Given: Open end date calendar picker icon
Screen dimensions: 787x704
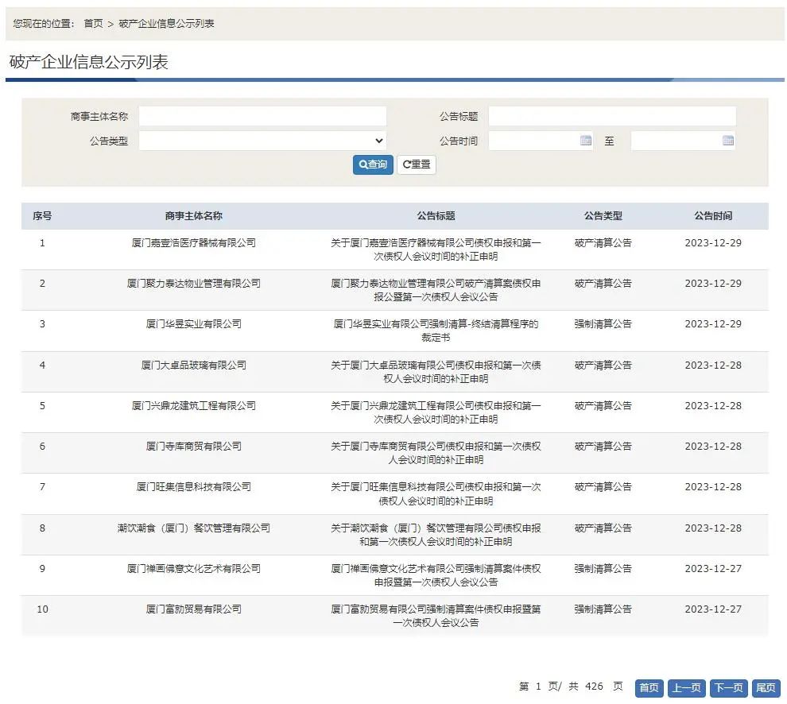Looking at the screenshot, I should [x=727, y=141].
